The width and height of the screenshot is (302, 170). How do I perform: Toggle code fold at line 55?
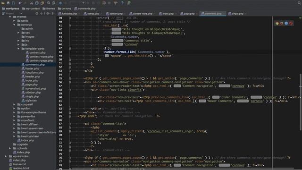pyautogui.click(x=70, y=78)
